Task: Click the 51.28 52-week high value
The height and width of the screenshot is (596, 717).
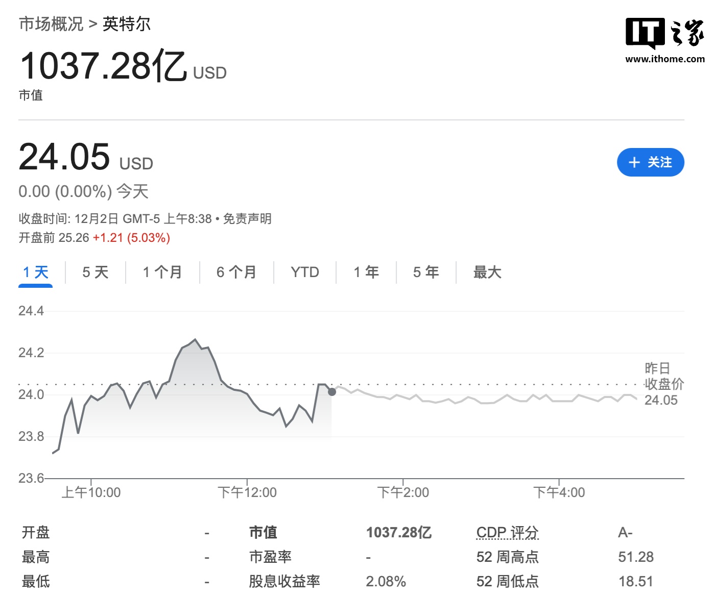Action: [636, 557]
